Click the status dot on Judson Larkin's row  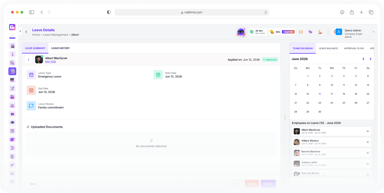click(x=368, y=164)
